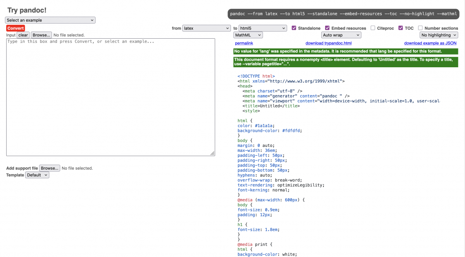Image resolution: width=465 pixels, height=257 pixels.
Task: Browse for an input file
Action: pyautogui.click(x=41, y=35)
